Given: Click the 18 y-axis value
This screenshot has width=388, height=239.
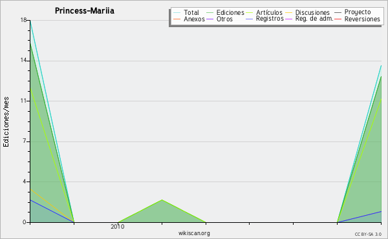Looking at the screenshot, I should point(23,20).
